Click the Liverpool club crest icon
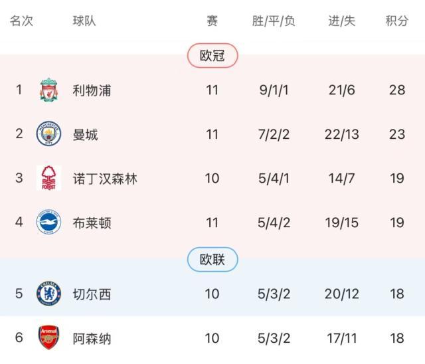Screen dimensions: 425x364 click(x=48, y=90)
